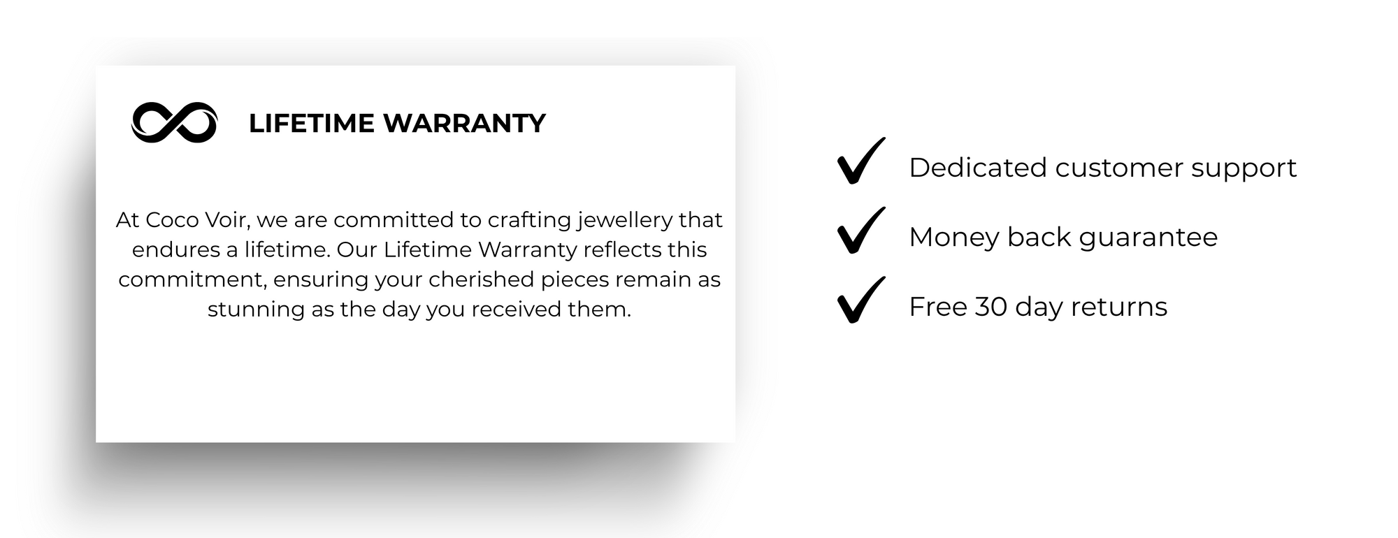Click the word WARRANTY in the heading
Image resolution: width=1398 pixels, height=538 pixels.
click(x=465, y=124)
